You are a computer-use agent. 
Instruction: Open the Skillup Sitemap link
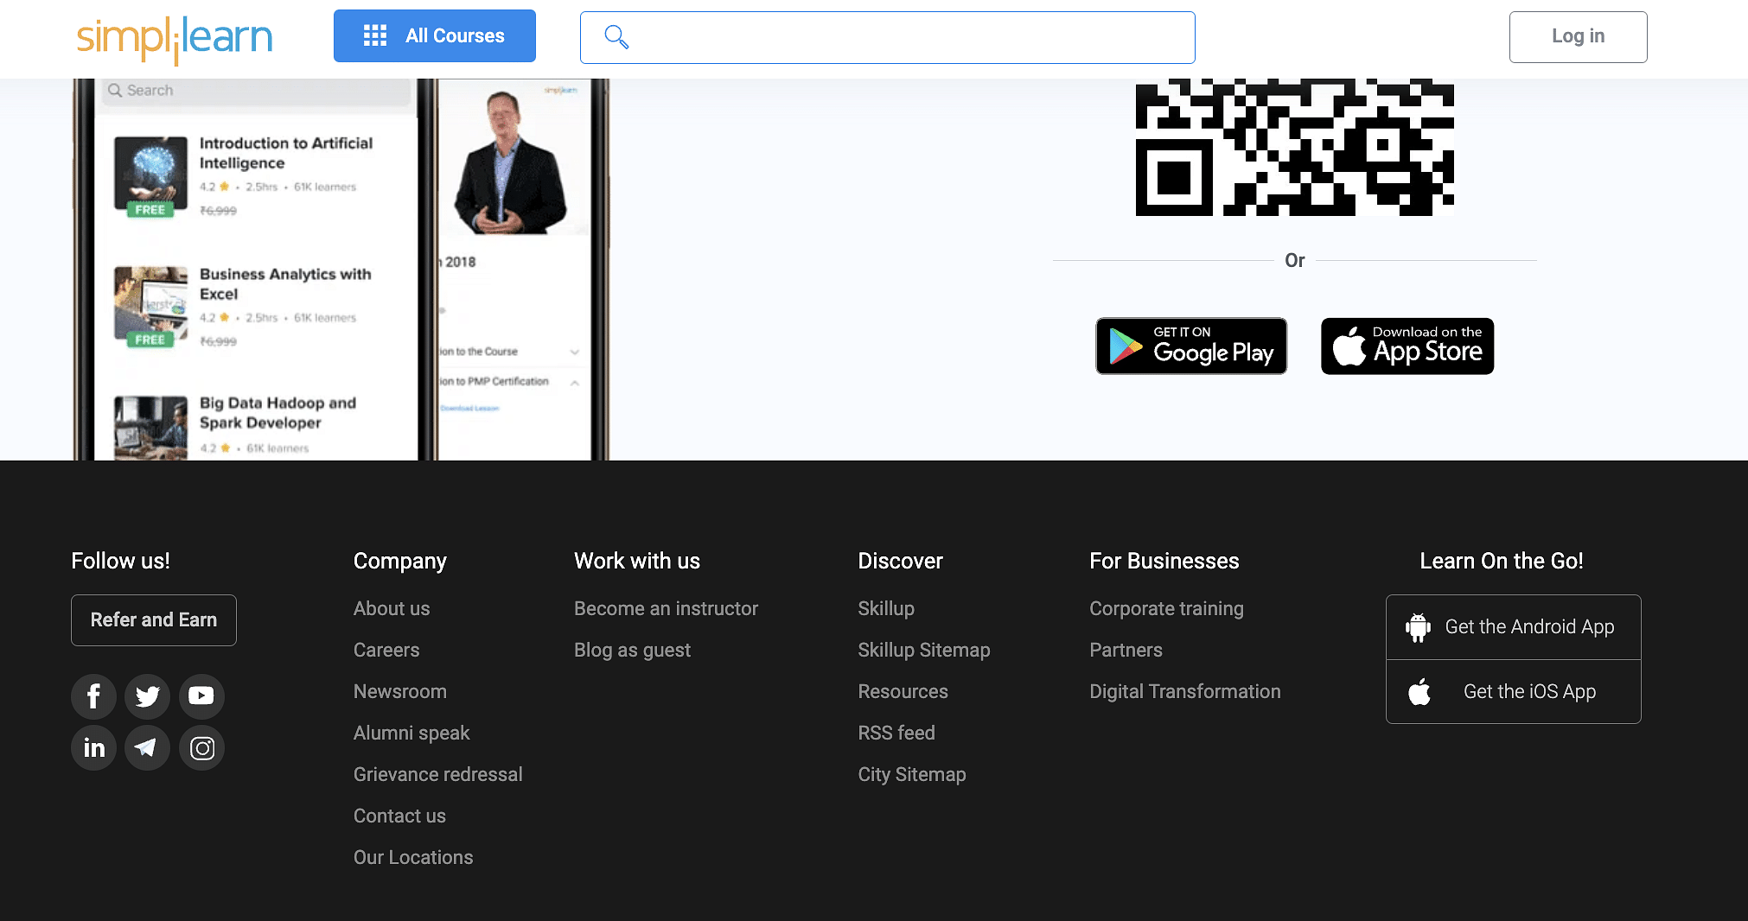pyautogui.click(x=924, y=650)
